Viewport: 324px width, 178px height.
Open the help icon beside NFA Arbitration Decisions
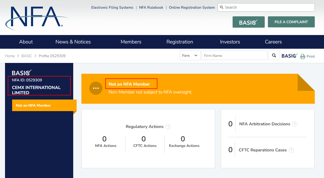click(x=295, y=124)
